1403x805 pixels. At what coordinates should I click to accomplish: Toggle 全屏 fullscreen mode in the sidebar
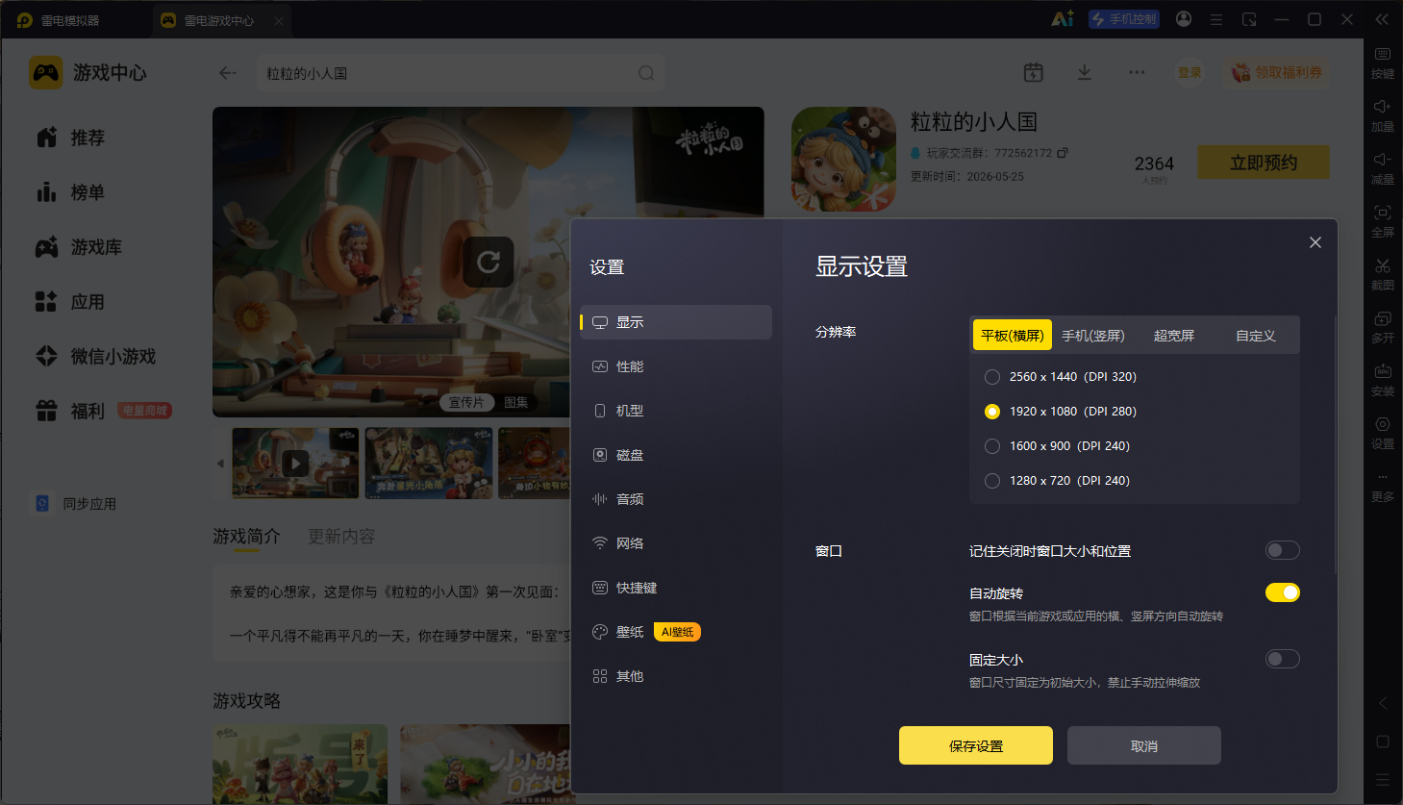coord(1383,221)
